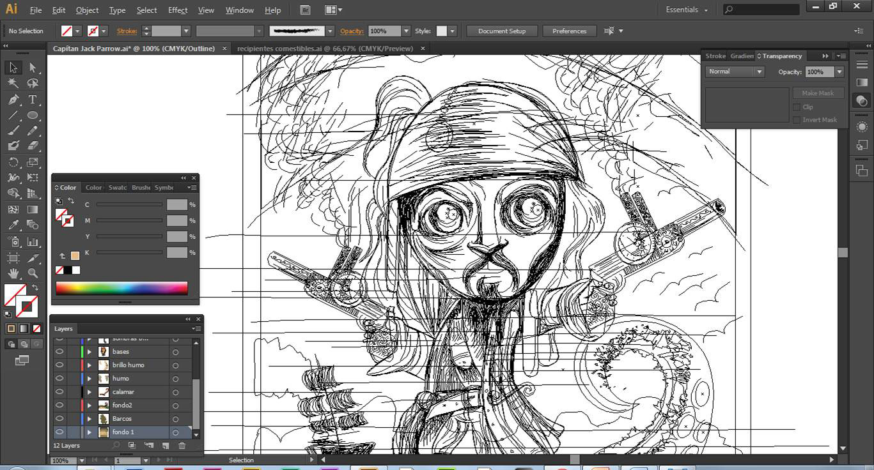The height and width of the screenshot is (470, 874).
Task: Click the Stroke label link
Action: (x=127, y=31)
